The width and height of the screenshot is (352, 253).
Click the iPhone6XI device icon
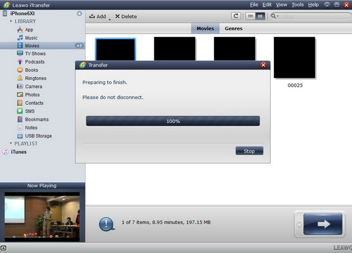(x=5, y=14)
